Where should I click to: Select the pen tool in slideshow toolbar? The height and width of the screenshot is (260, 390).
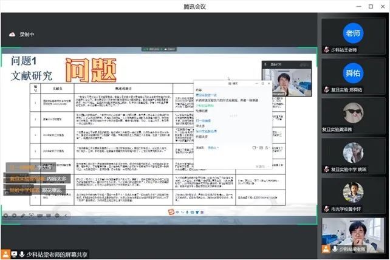(23, 216)
